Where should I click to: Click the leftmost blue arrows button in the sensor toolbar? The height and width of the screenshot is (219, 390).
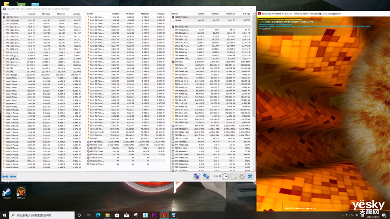5,177
